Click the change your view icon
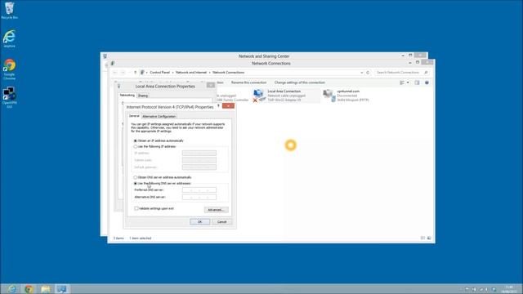 click(402, 82)
